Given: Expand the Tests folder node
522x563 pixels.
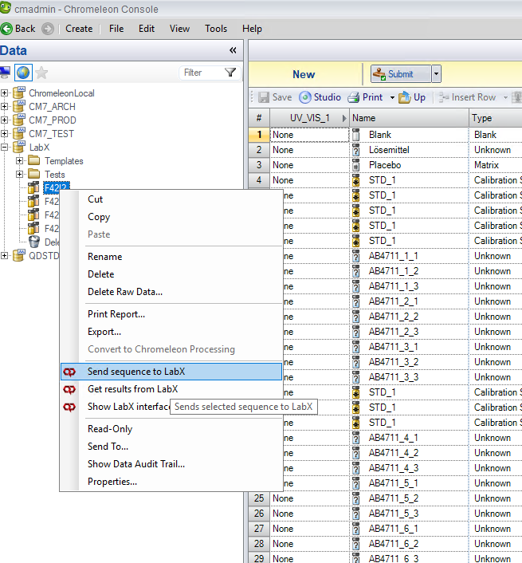Looking at the screenshot, I should tap(19, 174).
